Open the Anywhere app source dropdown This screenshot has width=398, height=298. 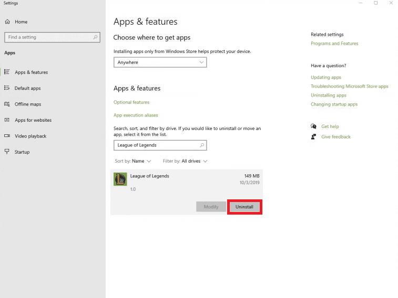coord(160,62)
